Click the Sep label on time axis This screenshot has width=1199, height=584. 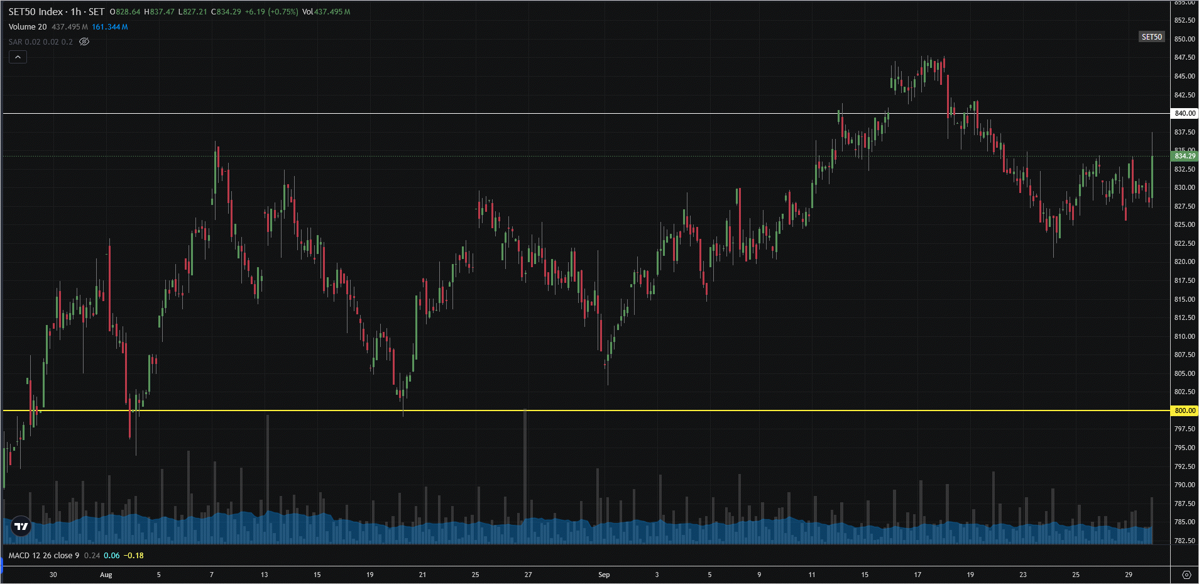pyautogui.click(x=604, y=575)
